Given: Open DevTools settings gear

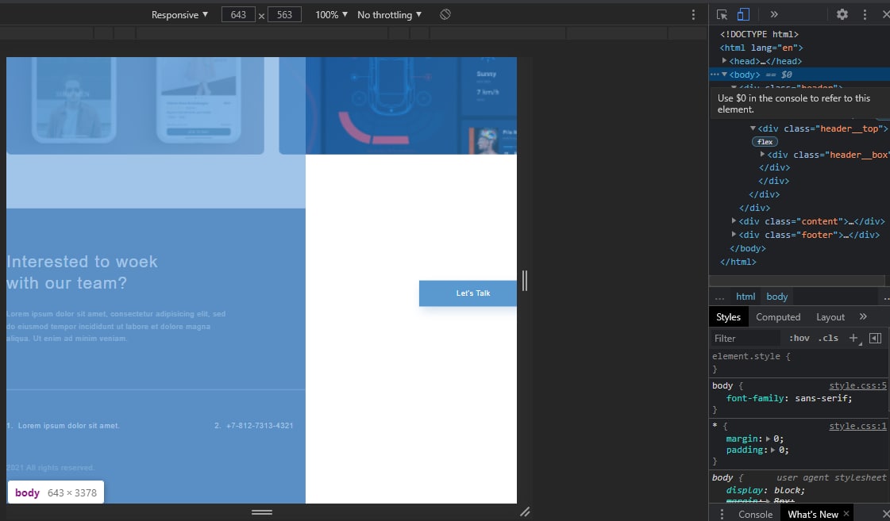Looking at the screenshot, I should pyautogui.click(x=842, y=15).
